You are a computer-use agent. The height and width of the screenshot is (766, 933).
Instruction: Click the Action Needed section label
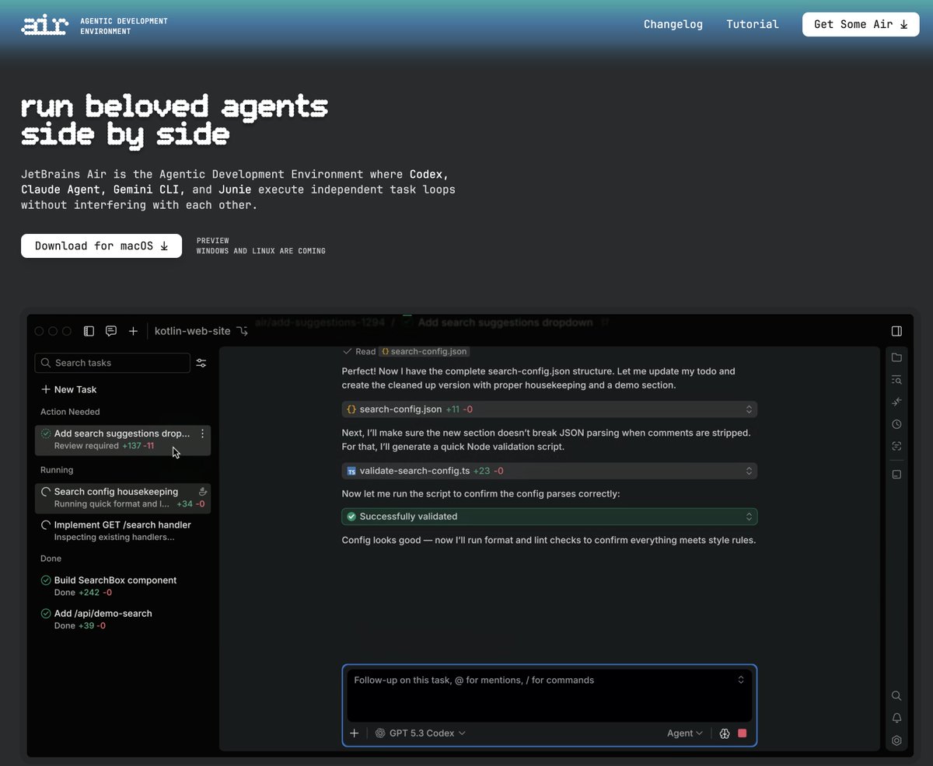pos(70,412)
